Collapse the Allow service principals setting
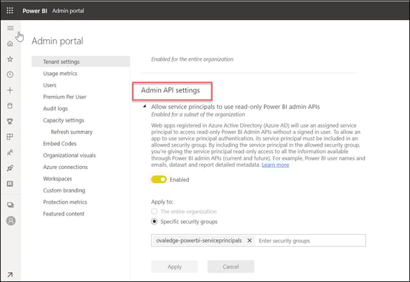The height and width of the screenshot is (282, 410). [x=145, y=107]
